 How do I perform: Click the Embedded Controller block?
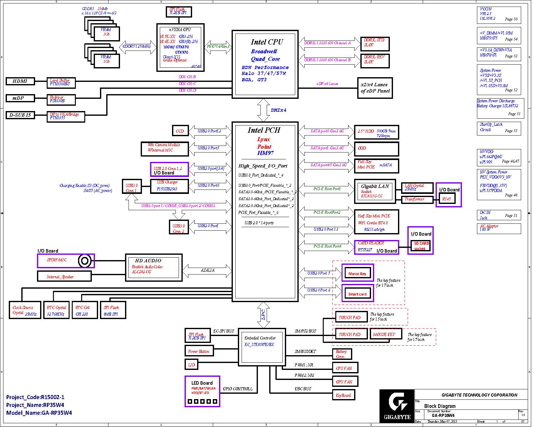[262, 347]
